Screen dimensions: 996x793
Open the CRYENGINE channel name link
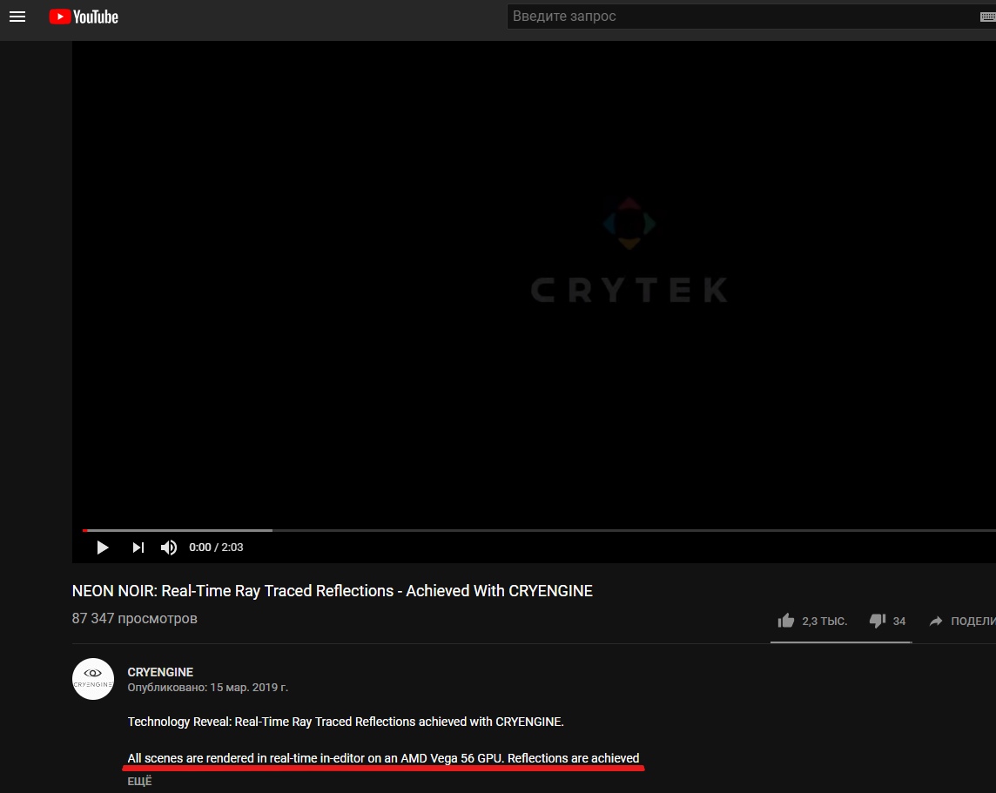pos(160,672)
